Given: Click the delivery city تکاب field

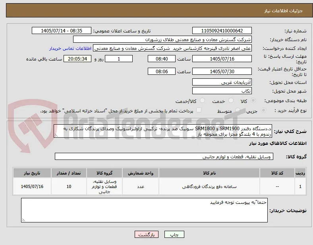Looking at the screenshot, I should tap(222, 91).
